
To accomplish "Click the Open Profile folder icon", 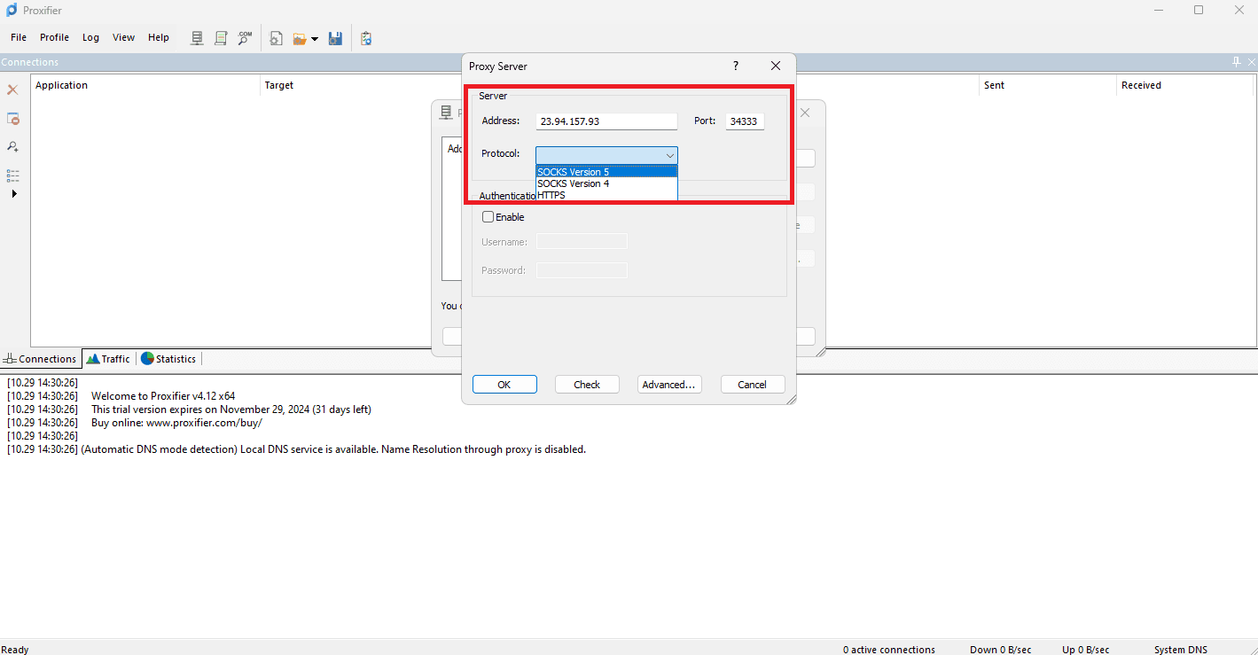I will click(x=300, y=38).
